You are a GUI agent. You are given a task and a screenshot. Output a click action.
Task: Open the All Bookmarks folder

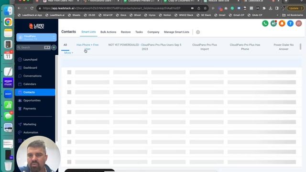pos(293,15)
